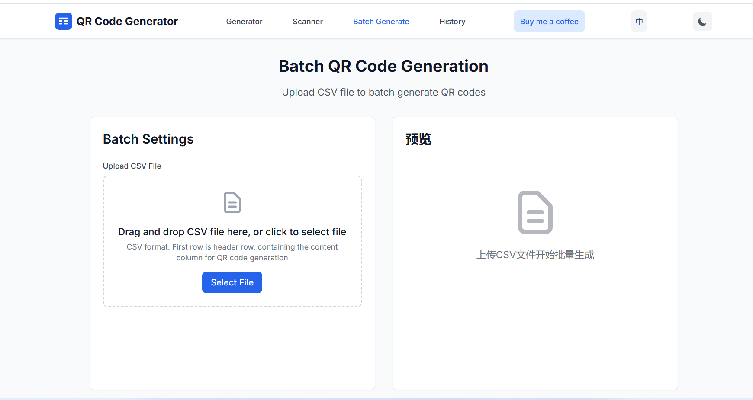Viewport: 753px width, 400px height.
Task: Click the document icon in the preview panel
Action: [535, 212]
